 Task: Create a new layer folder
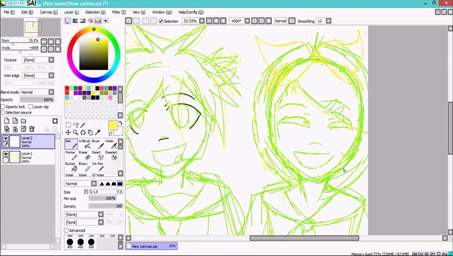pos(23,121)
